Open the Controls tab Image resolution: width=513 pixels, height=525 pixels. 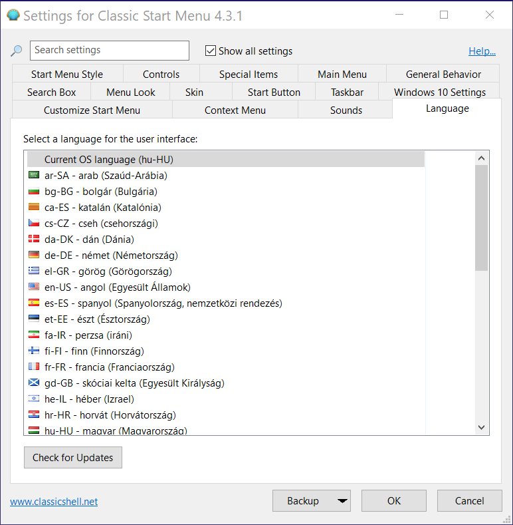point(161,74)
